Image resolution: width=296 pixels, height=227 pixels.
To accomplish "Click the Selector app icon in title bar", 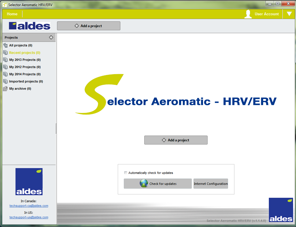I will (5, 5).
